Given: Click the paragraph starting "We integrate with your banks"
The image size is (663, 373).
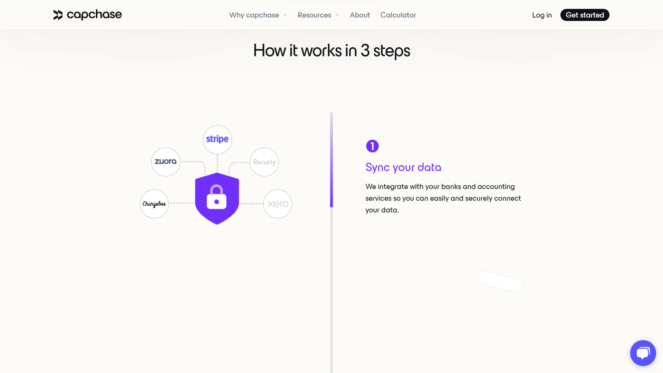Looking at the screenshot, I should (x=443, y=198).
